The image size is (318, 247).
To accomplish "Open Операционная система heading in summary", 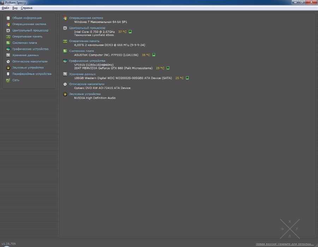I will tap(86, 18).
